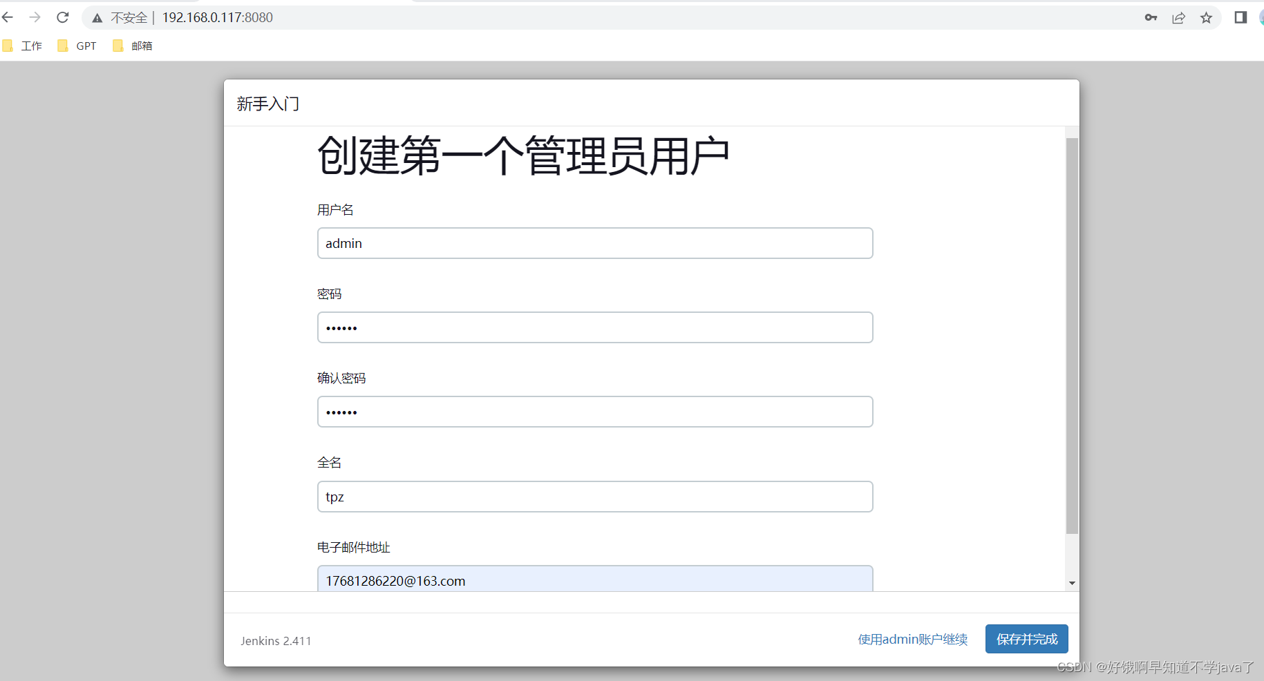The height and width of the screenshot is (681, 1264).
Task: Click the 电子邮件地址 label
Action: coord(354,548)
